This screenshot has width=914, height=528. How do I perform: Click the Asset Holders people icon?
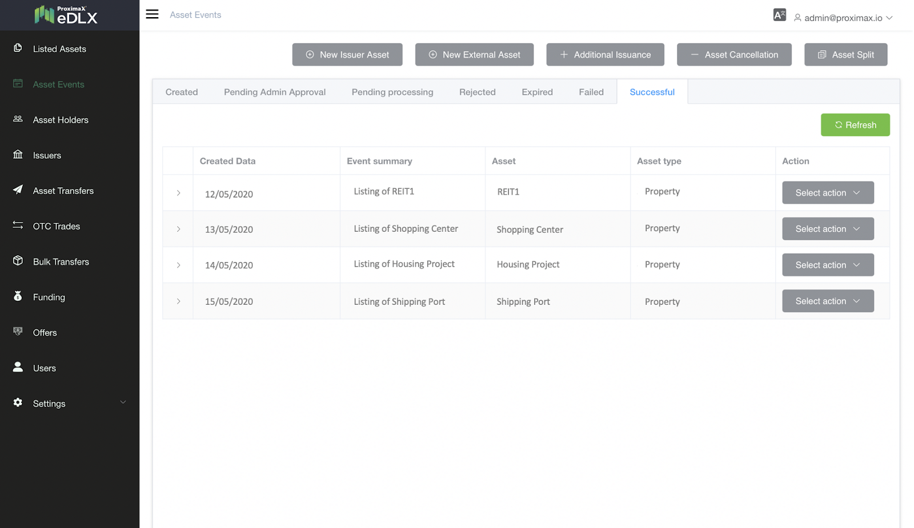(x=18, y=119)
